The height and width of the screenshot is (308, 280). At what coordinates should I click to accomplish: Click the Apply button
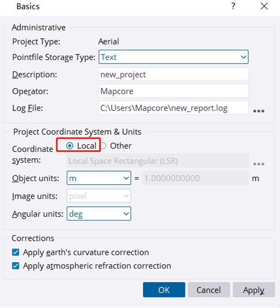[x=253, y=290]
